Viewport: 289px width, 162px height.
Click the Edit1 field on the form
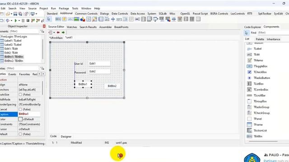point(99,63)
